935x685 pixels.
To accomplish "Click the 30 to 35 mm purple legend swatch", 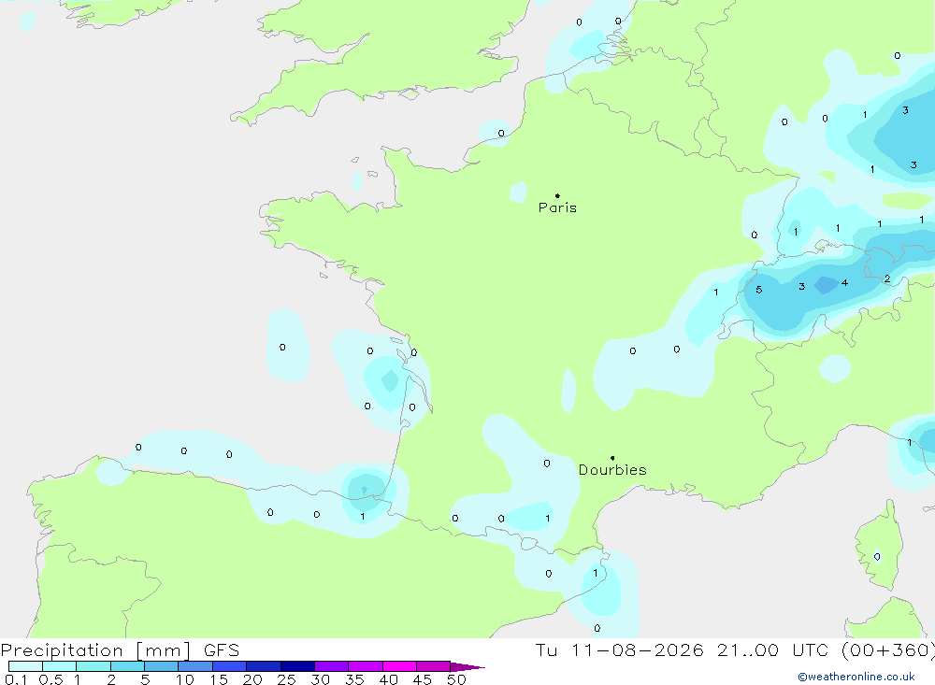I will (x=331, y=666).
